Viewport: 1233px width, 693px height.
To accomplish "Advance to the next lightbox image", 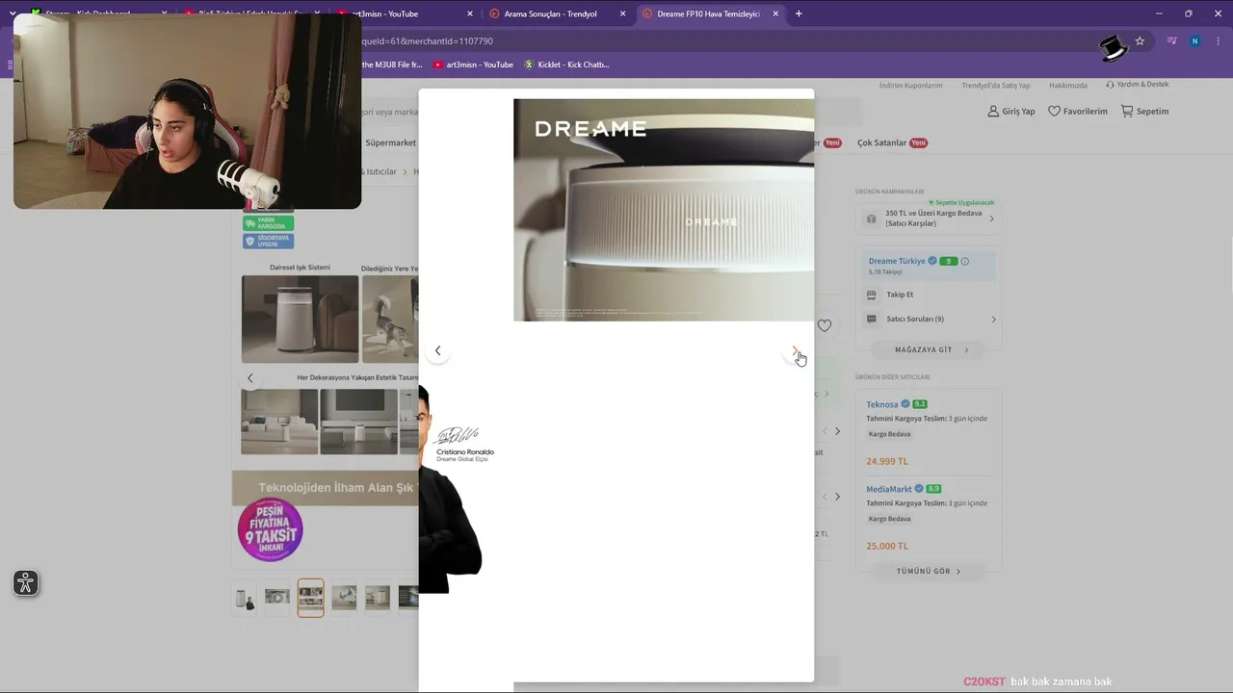I will coord(795,351).
